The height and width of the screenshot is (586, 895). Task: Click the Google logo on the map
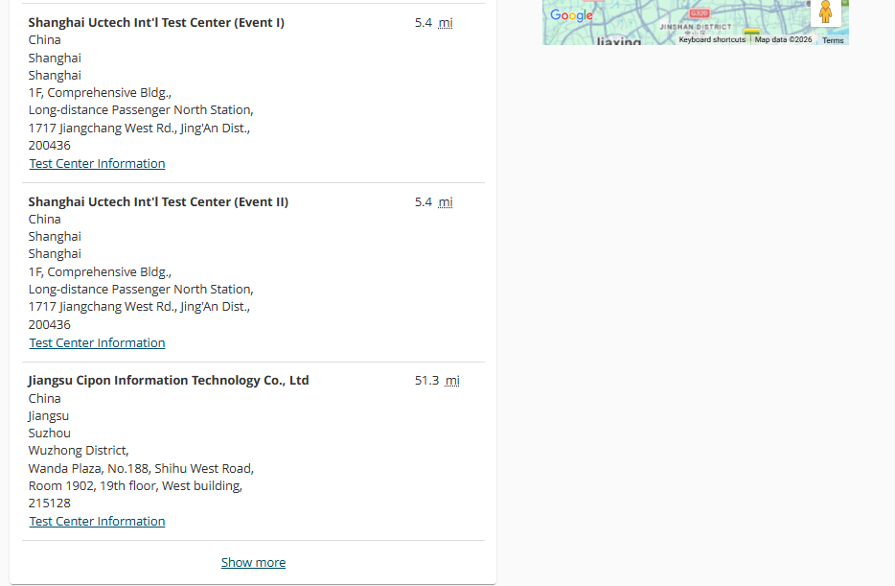point(571,15)
